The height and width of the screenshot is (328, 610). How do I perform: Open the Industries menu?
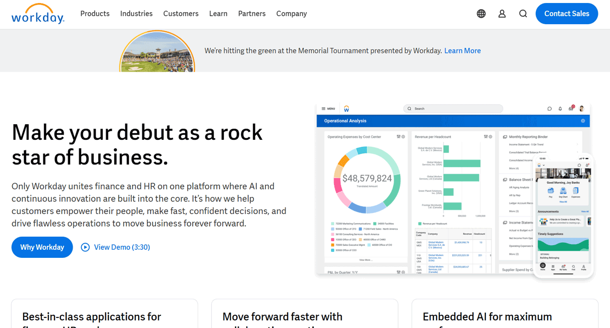point(136,14)
